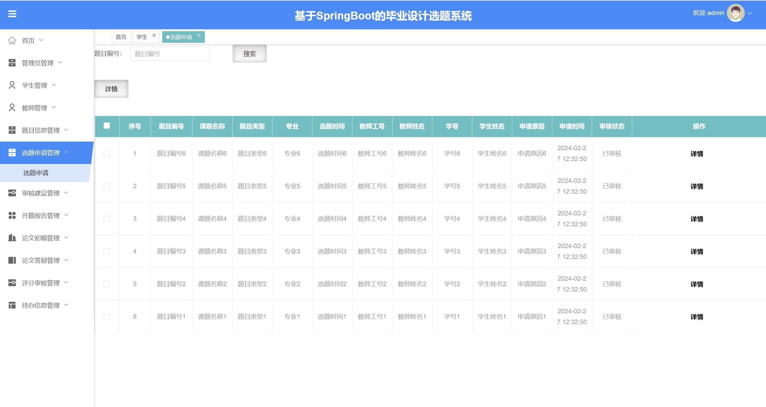Expand the 审核建议管理 chevron

click(x=66, y=193)
